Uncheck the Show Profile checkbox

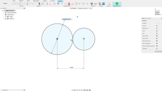(157, 36)
